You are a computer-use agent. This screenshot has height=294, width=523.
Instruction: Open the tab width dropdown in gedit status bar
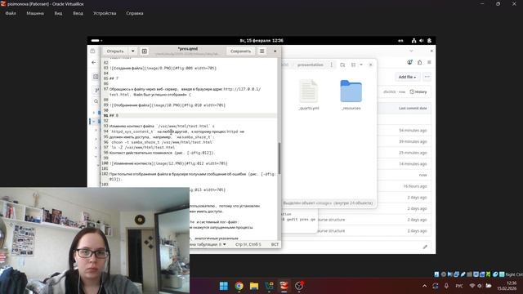[x=208, y=244]
